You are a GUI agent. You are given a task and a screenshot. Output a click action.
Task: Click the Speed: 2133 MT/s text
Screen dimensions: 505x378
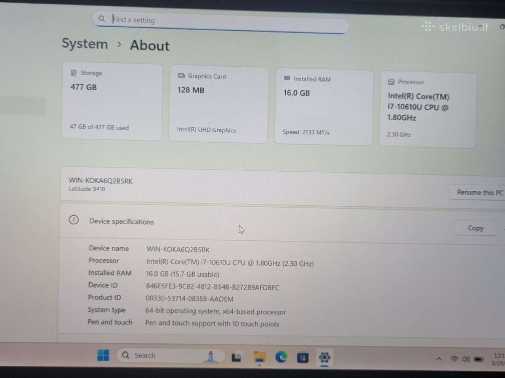point(306,132)
